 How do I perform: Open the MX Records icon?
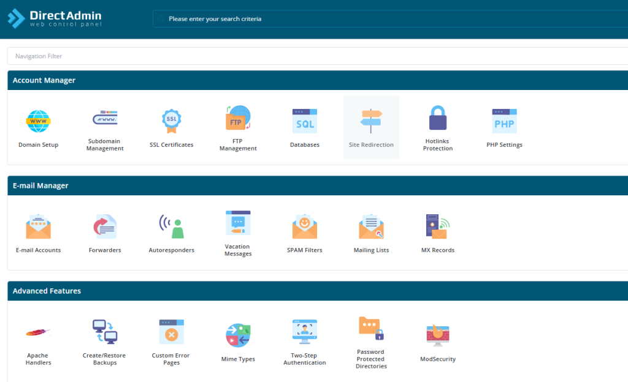pyautogui.click(x=438, y=227)
